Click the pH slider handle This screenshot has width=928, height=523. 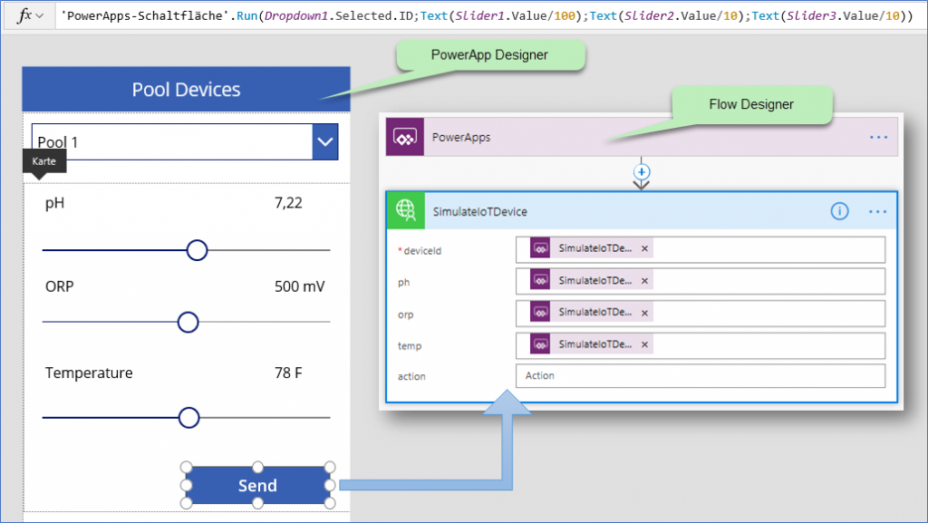click(x=197, y=250)
